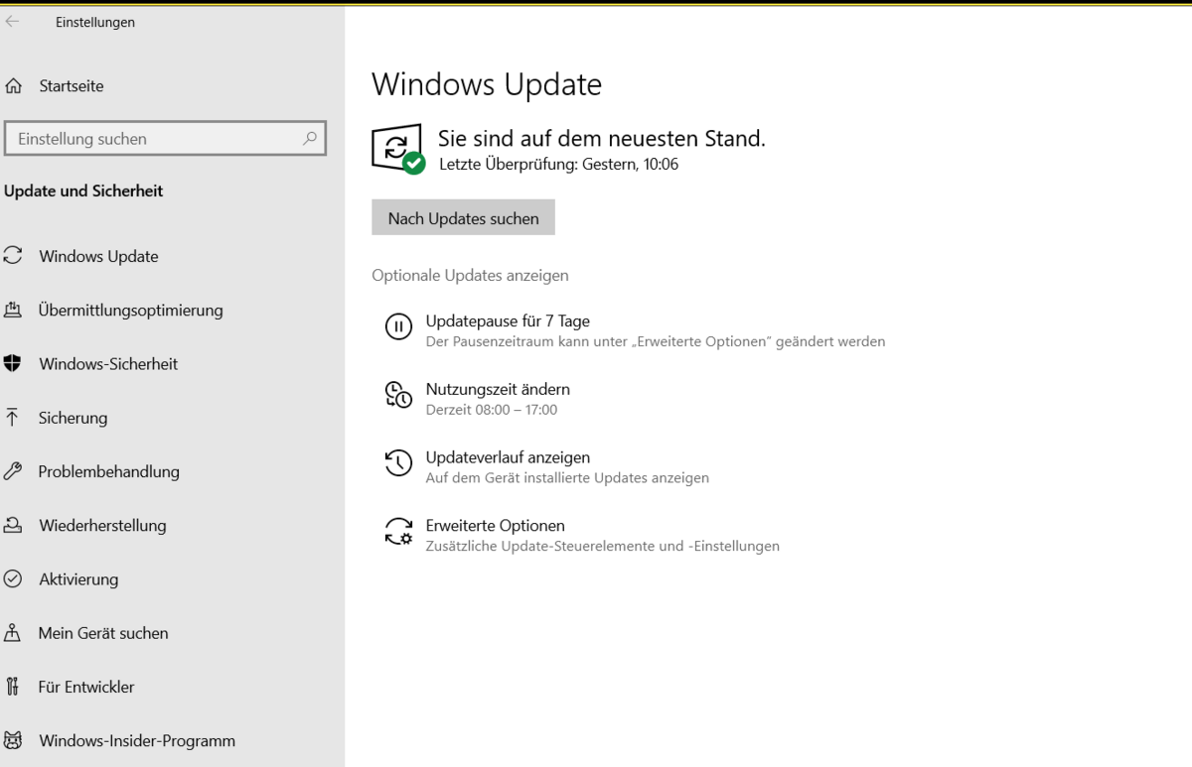Click the Sicherung upload arrow icon

click(13, 418)
